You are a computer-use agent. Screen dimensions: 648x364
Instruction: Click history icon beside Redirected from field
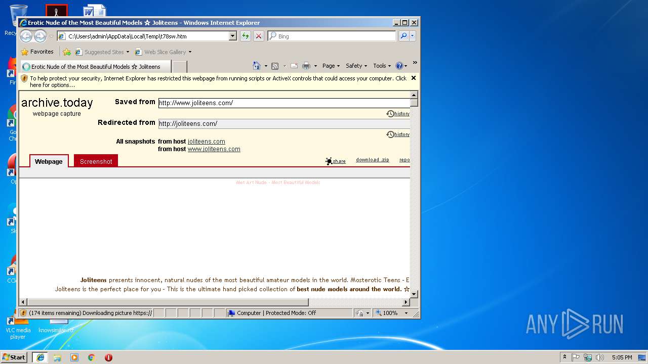pos(398,134)
